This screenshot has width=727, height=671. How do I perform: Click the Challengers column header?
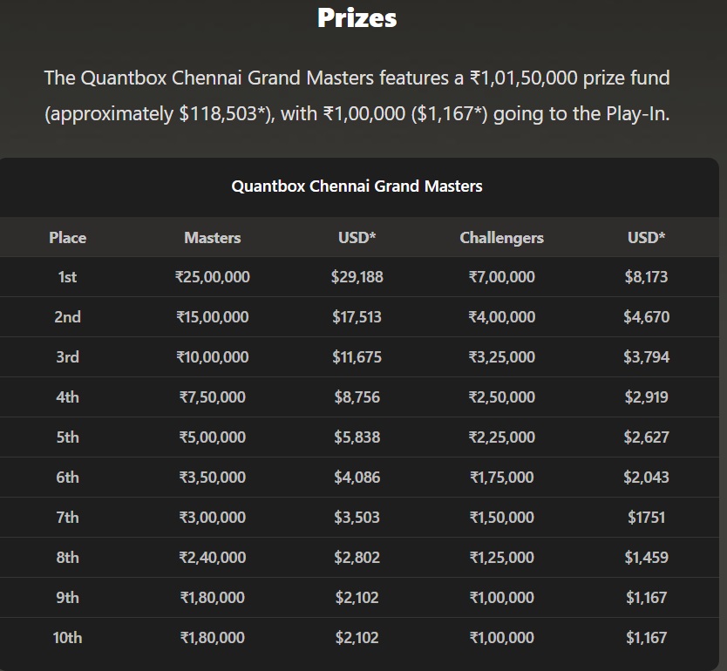(501, 238)
